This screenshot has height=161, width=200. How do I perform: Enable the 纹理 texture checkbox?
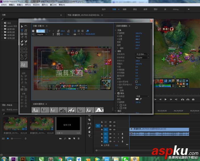[x=121, y=108]
